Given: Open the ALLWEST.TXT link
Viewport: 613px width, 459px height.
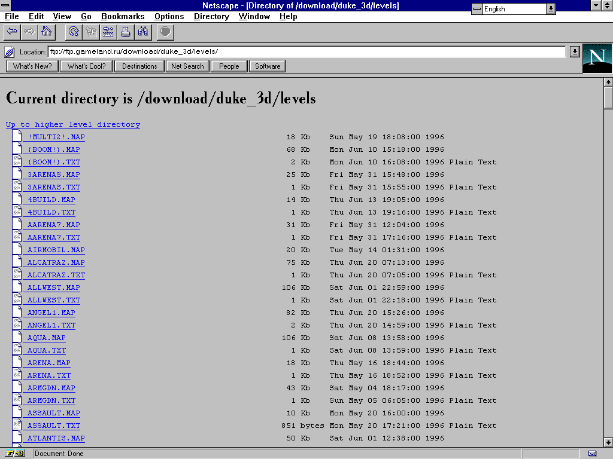Looking at the screenshot, I should [53, 300].
